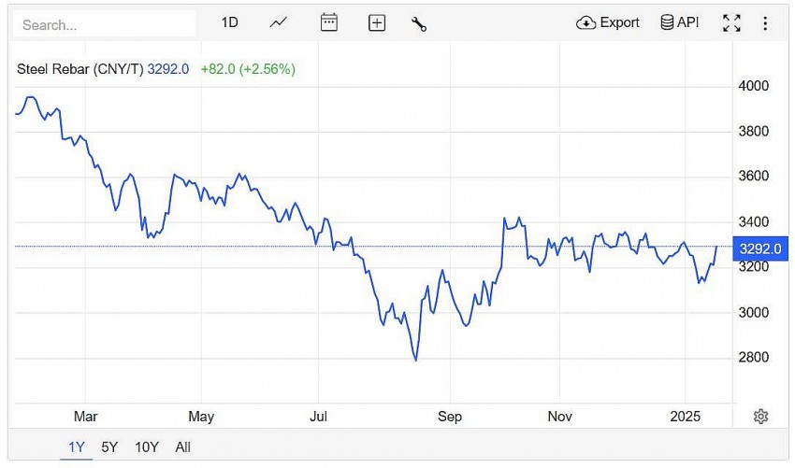Open the wrench tools menu

(x=419, y=23)
